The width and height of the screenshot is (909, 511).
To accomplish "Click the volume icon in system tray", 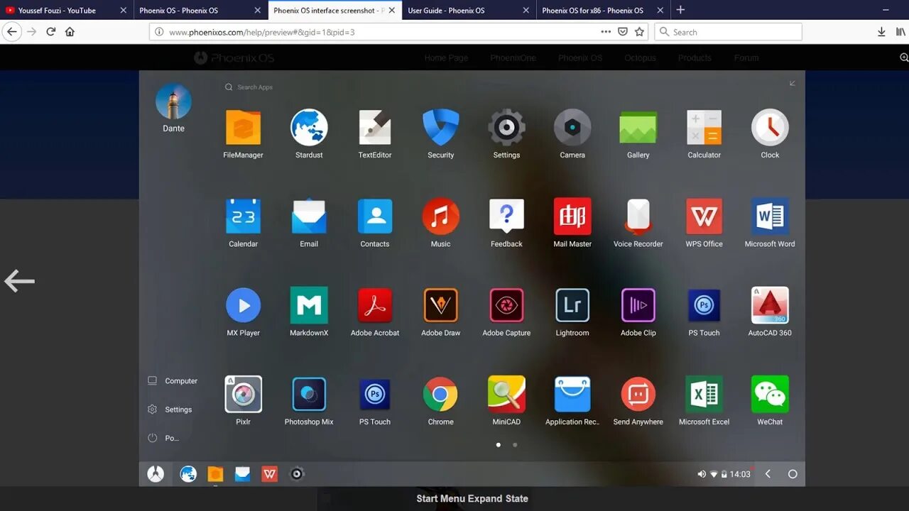I will point(702,474).
